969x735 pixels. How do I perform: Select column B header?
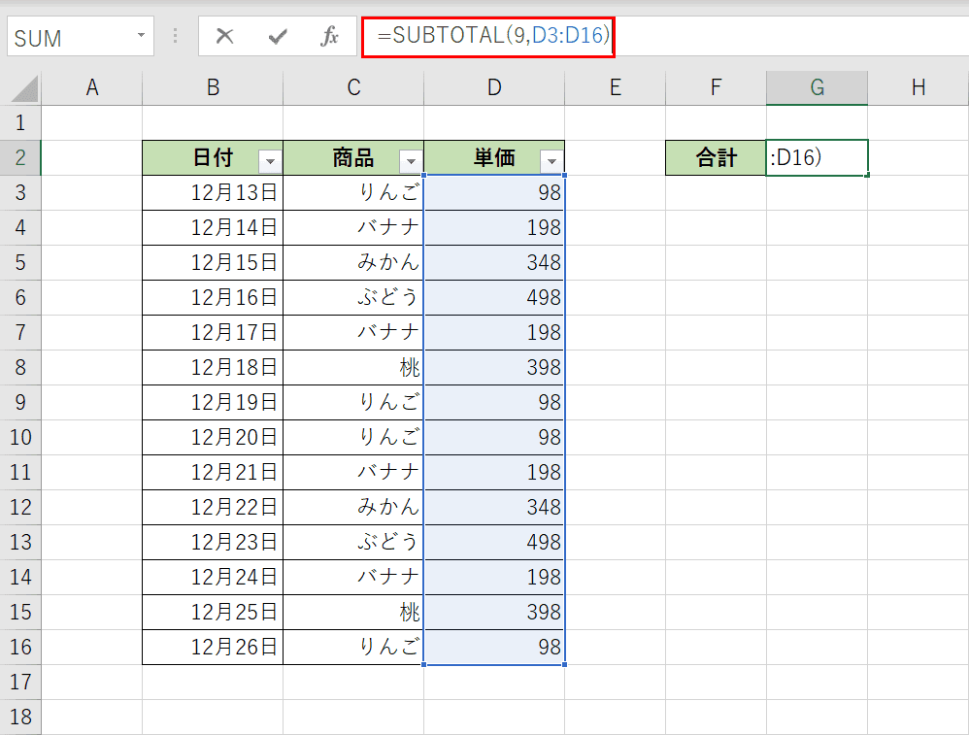pos(213,87)
